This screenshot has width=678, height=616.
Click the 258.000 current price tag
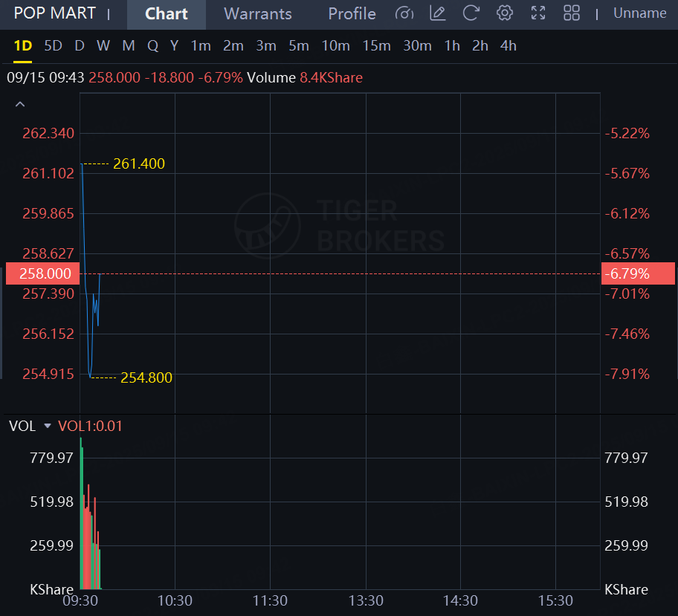[43, 273]
